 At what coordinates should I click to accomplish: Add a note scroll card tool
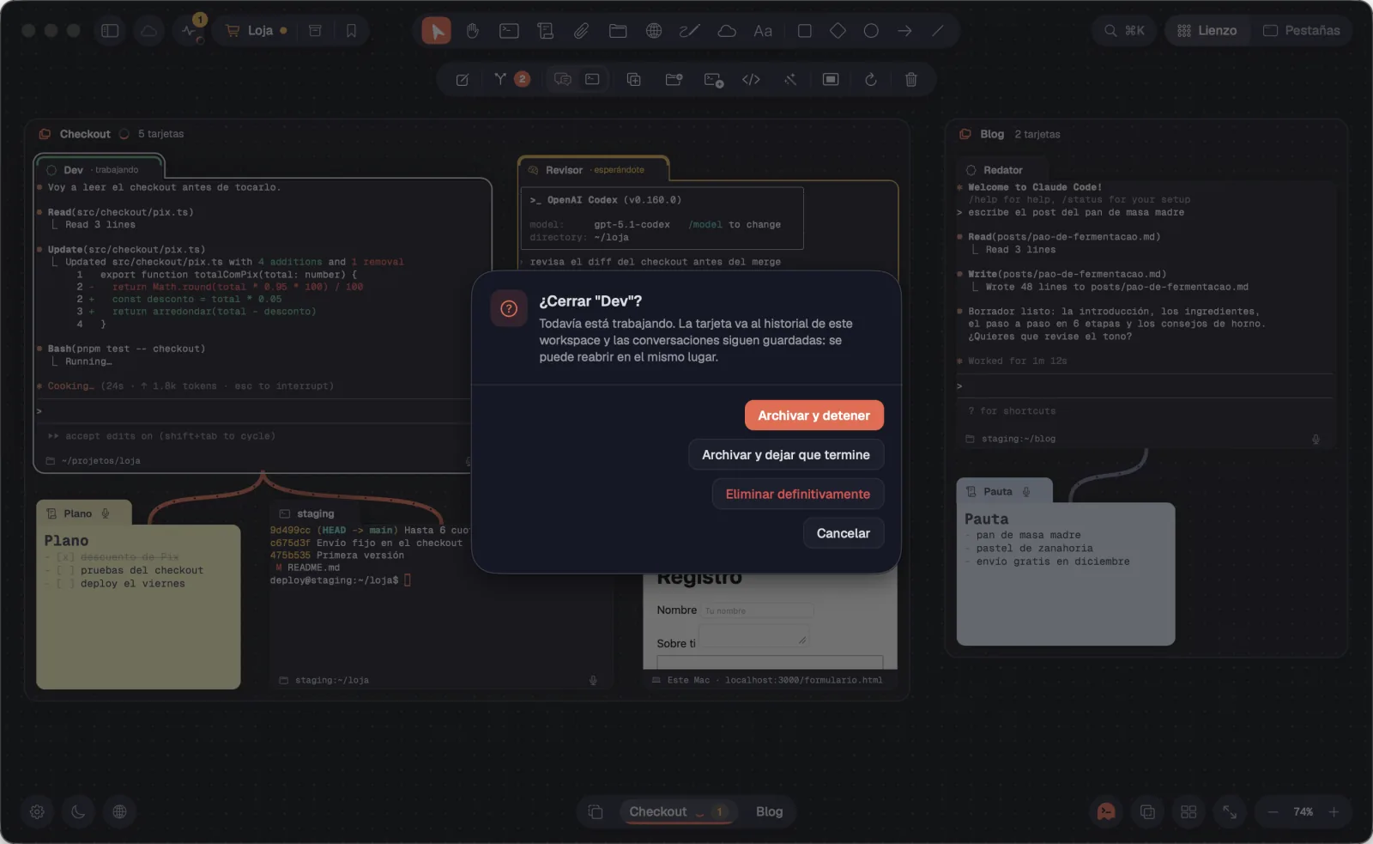click(x=545, y=31)
